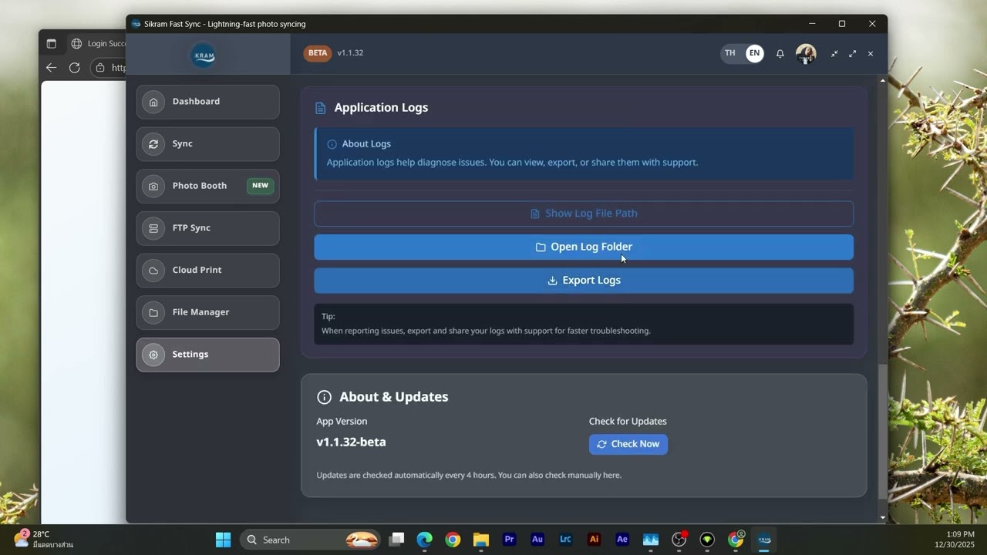This screenshot has height=555, width=987.
Task: Launch Adobe Illustrator from taskbar
Action: [594, 540]
